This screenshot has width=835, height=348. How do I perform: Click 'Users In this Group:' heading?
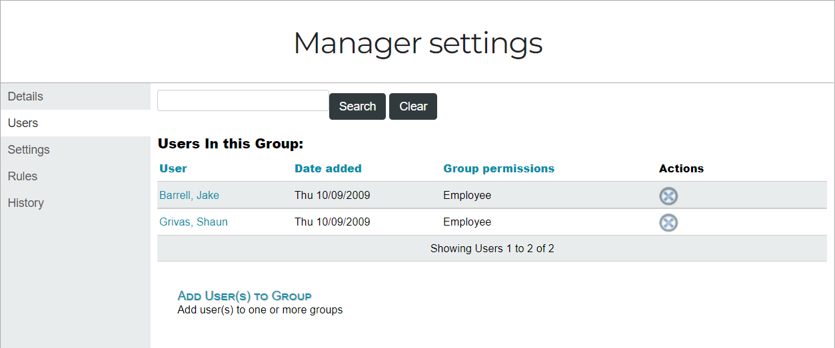[x=231, y=144]
